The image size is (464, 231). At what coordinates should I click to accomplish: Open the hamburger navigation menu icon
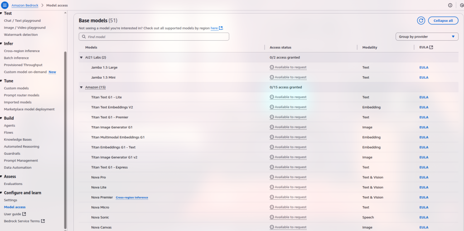[x=5, y=5]
